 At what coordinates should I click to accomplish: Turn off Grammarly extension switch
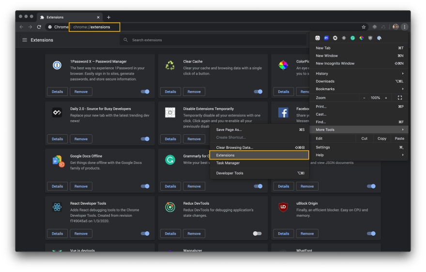pos(258,186)
